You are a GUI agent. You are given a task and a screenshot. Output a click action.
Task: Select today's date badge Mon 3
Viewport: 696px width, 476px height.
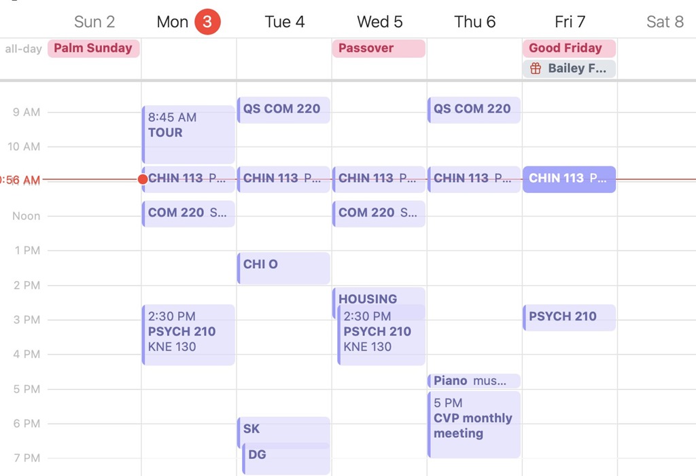[207, 22]
